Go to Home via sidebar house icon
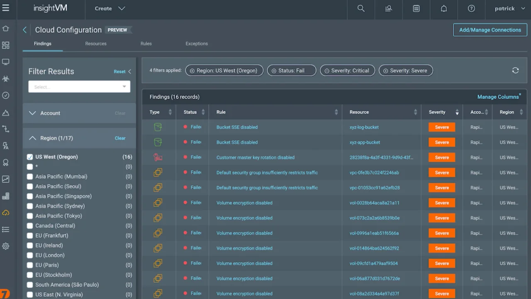 (6, 29)
